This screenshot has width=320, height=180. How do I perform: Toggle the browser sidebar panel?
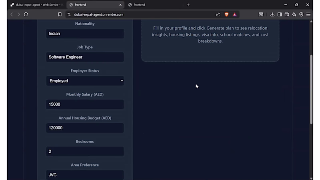(280, 14)
